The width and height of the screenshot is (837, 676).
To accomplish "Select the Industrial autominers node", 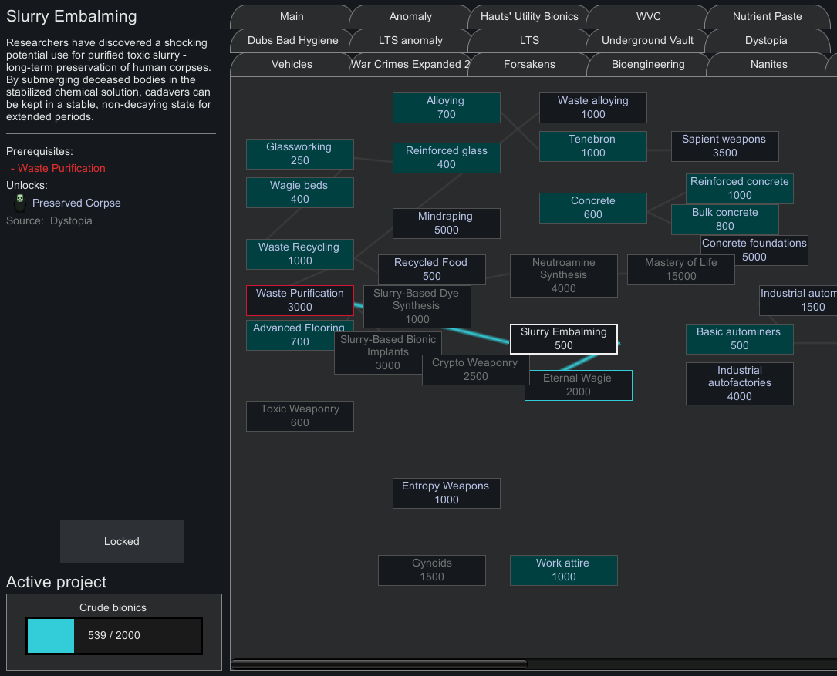I will point(798,301).
